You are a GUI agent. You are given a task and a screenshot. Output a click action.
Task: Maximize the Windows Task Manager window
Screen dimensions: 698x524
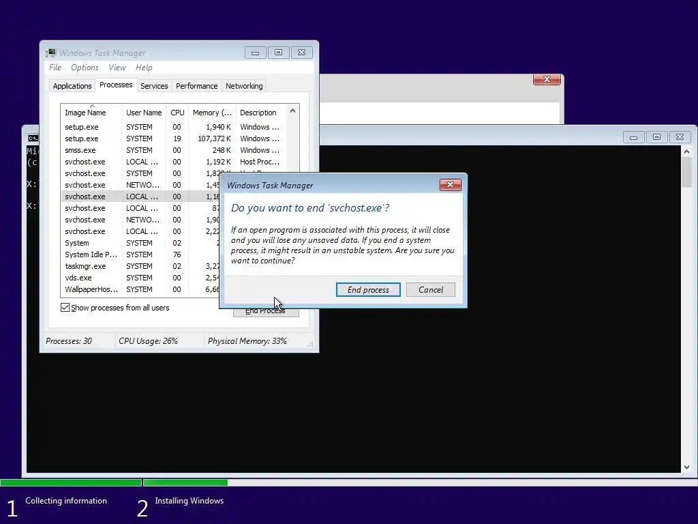click(278, 53)
